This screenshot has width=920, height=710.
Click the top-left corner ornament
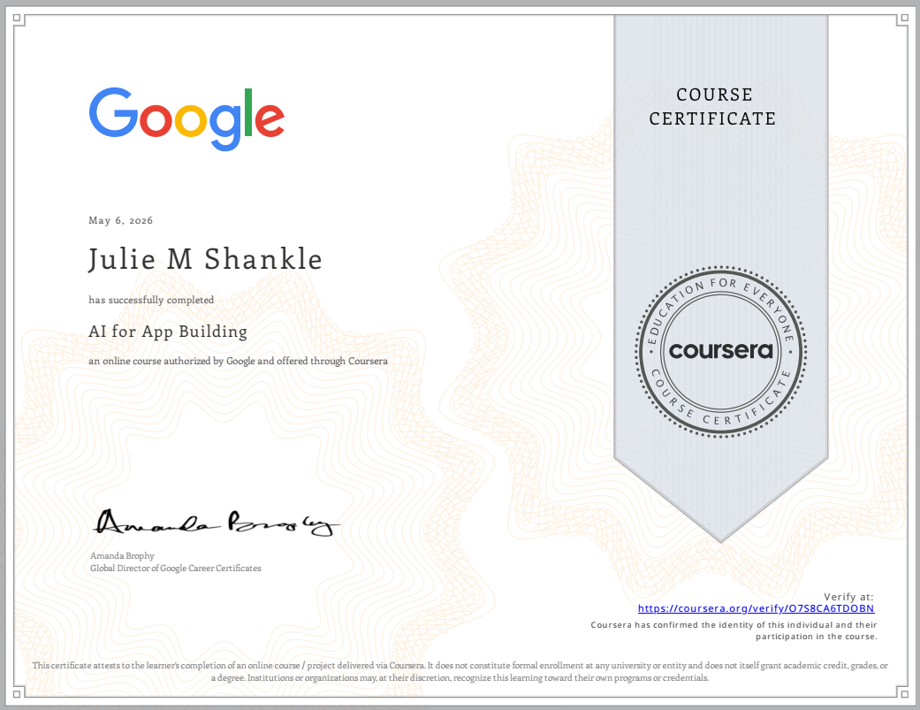(18, 19)
